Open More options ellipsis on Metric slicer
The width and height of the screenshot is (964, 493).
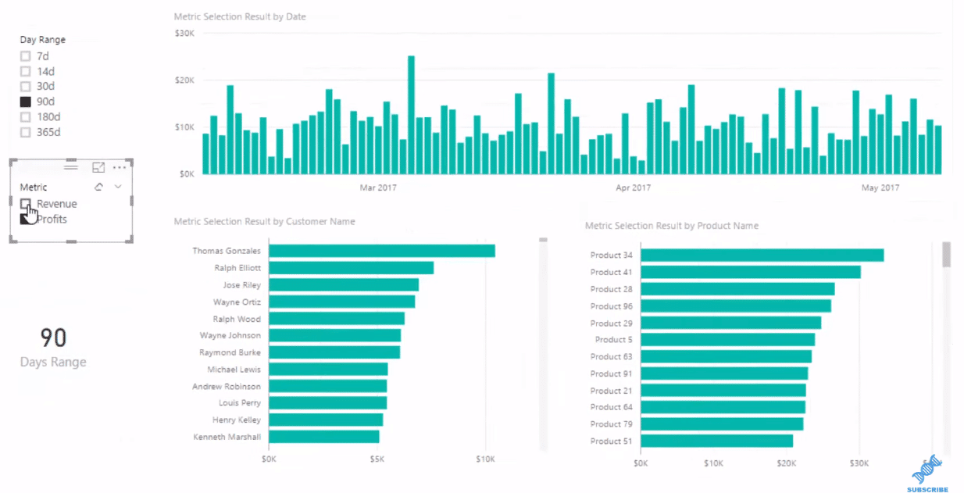pyautogui.click(x=120, y=167)
